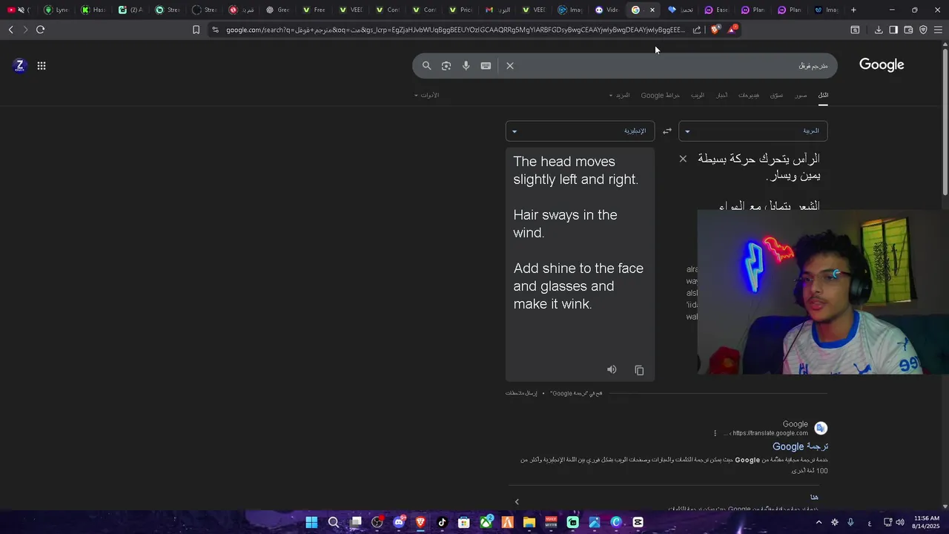The height and width of the screenshot is (534, 949).
Task: Open File Explorer from the taskbar
Action: coord(529,522)
